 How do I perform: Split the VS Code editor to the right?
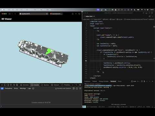[x=150, y=16]
